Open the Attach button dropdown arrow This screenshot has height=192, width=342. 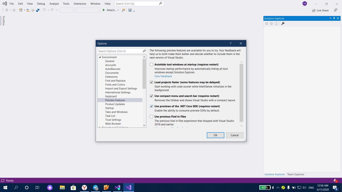tap(118, 10)
